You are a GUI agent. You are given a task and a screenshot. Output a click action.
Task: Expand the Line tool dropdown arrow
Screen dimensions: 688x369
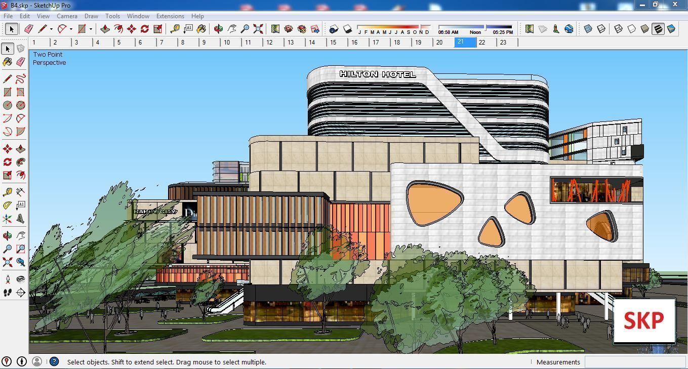tap(51, 29)
